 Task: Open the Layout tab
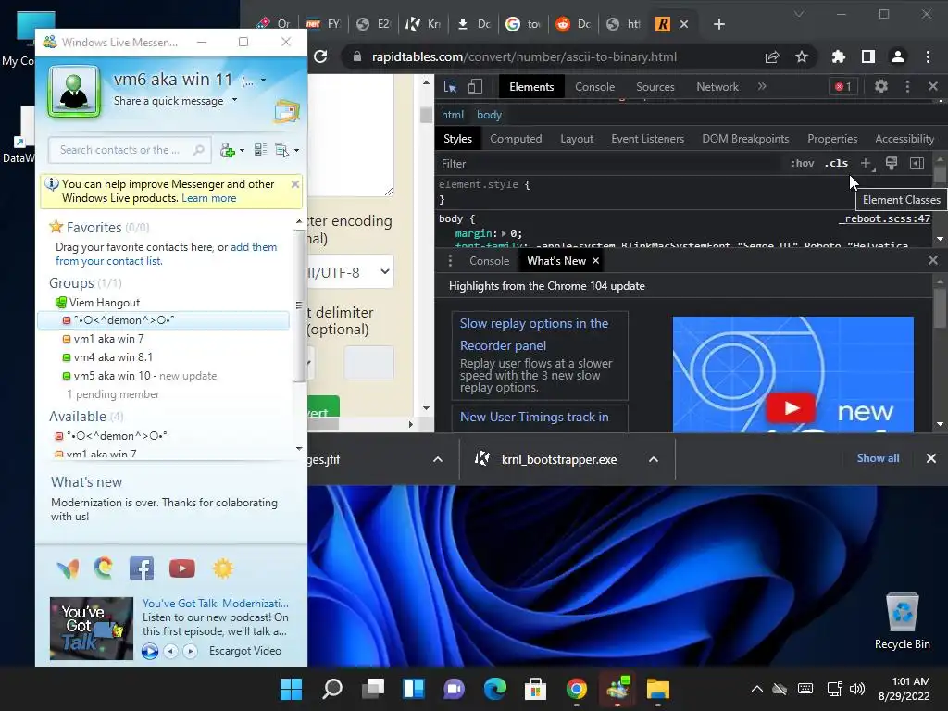(x=576, y=139)
